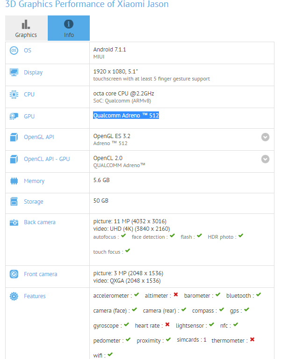Click the autofocus check mark
The image size is (281, 359).
point(123,235)
